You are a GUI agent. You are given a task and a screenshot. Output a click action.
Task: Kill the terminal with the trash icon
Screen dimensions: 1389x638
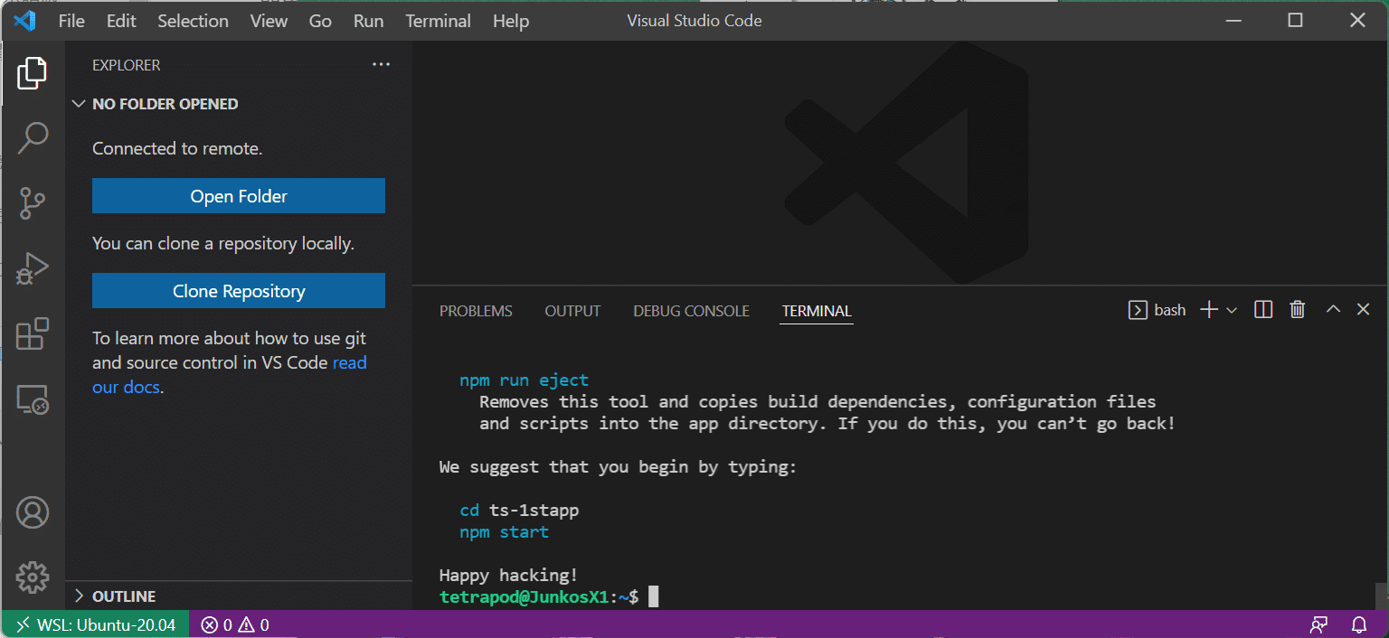[1298, 309]
